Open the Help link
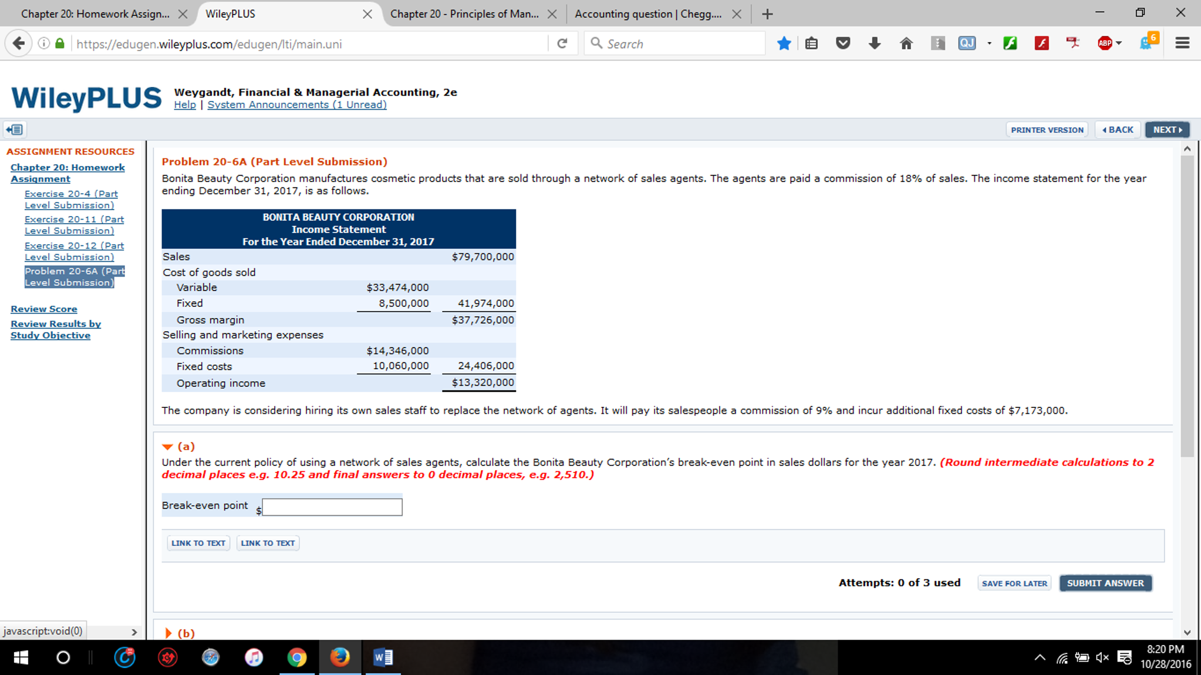 coord(185,105)
